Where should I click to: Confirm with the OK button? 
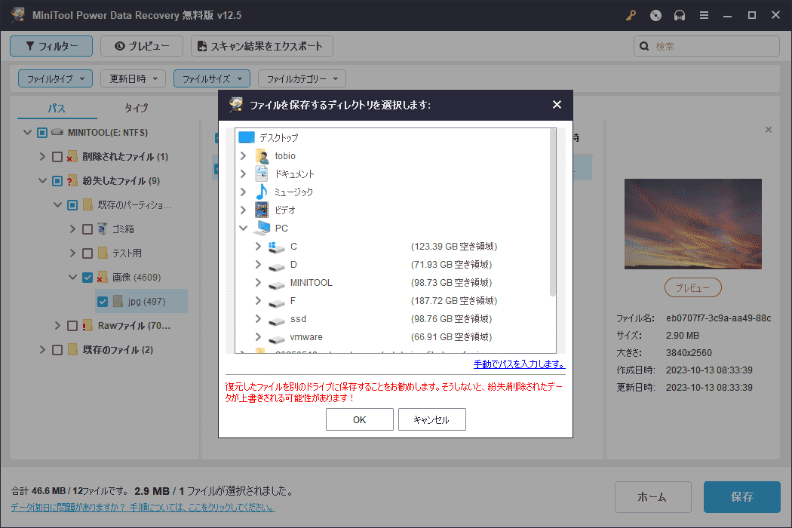(360, 420)
